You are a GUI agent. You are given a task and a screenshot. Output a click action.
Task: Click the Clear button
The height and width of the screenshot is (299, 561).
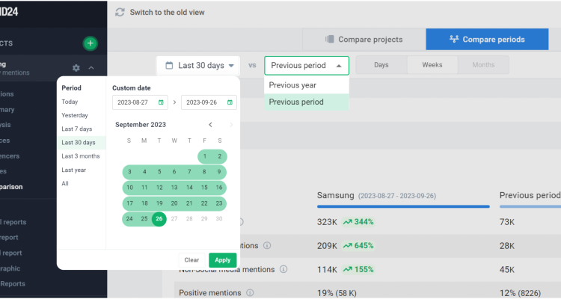click(x=191, y=260)
